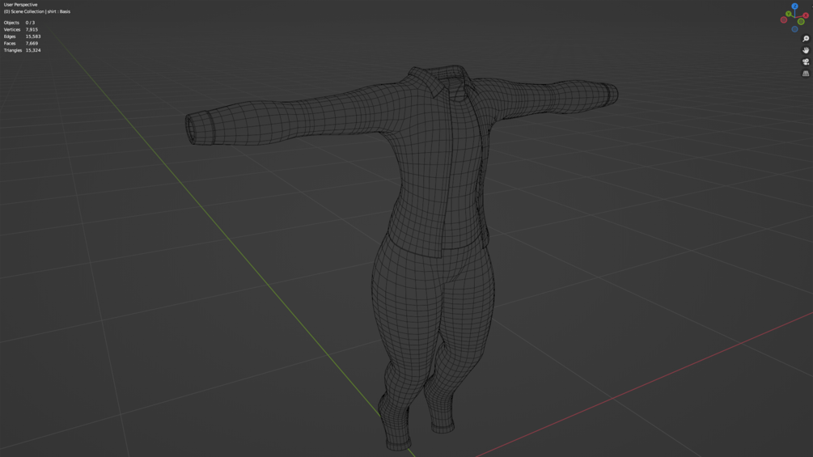This screenshot has width=813, height=457.
Task: Click the negative Z axis blue circle
Action: click(795, 29)
